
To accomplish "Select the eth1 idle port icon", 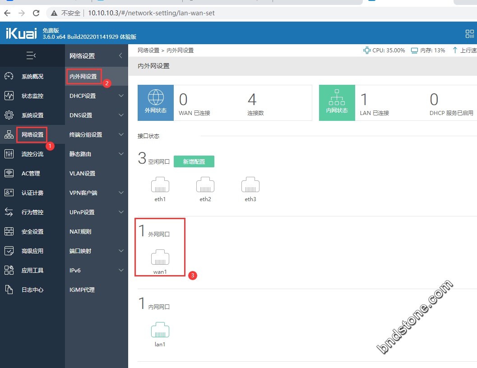I will pyautogui.click(x=160, y=184).
